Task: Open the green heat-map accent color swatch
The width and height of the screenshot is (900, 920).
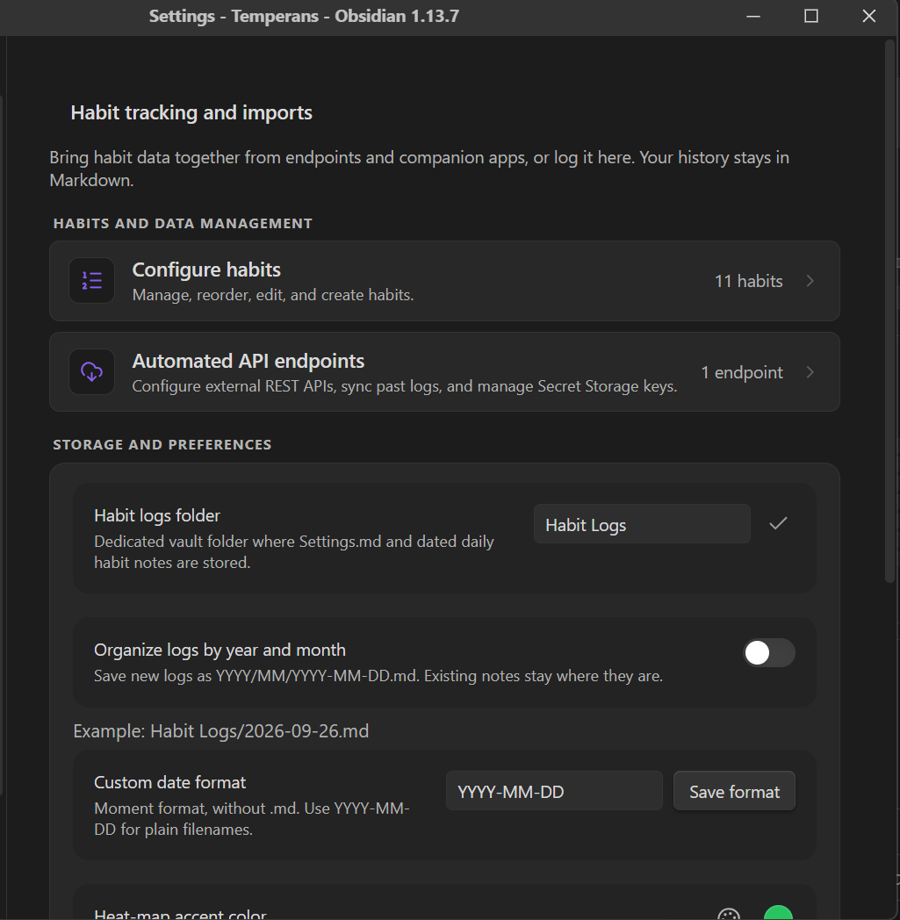Action: tap(779, 913)
